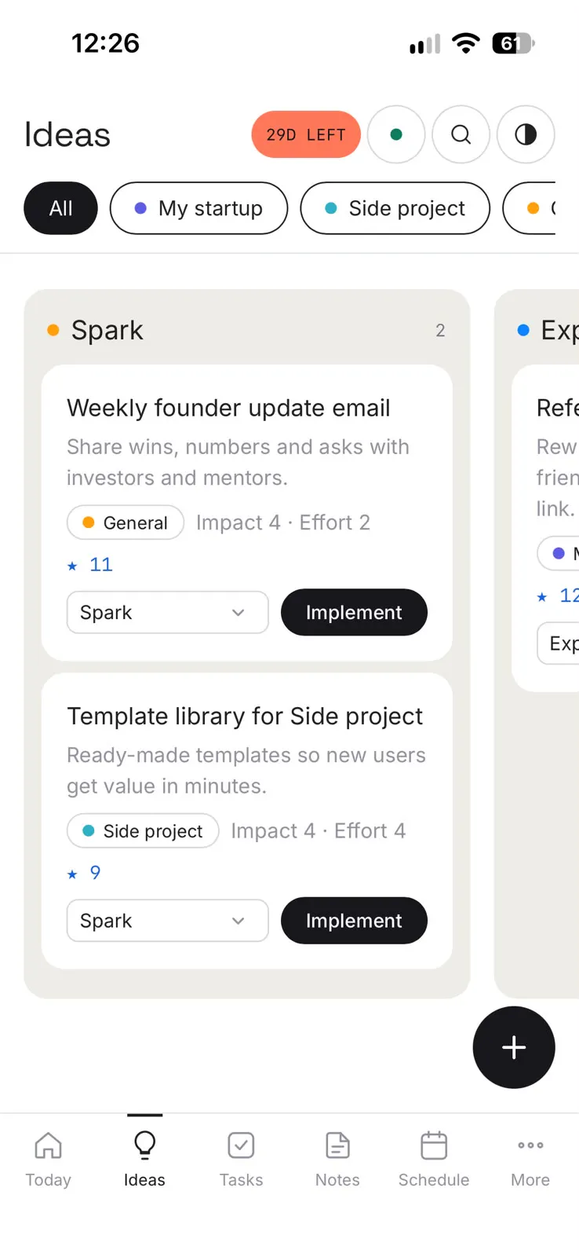Expand Spark stage dropdown on Weekly founder card
Screen dimensions: 579x1257
(x=167, y=612)
